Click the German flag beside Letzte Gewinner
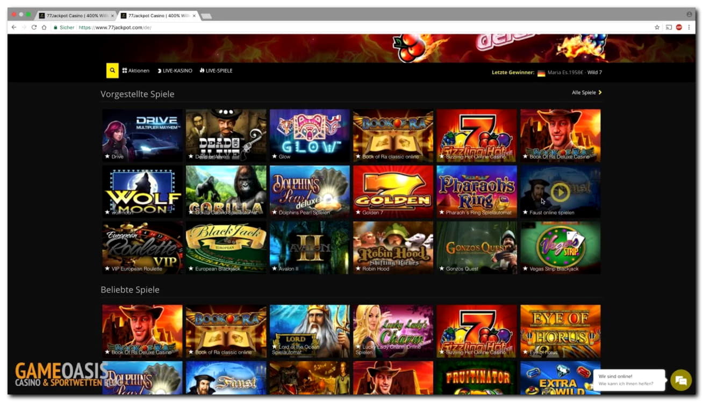This screenshot has height=402, width=703. click(541, 73)
